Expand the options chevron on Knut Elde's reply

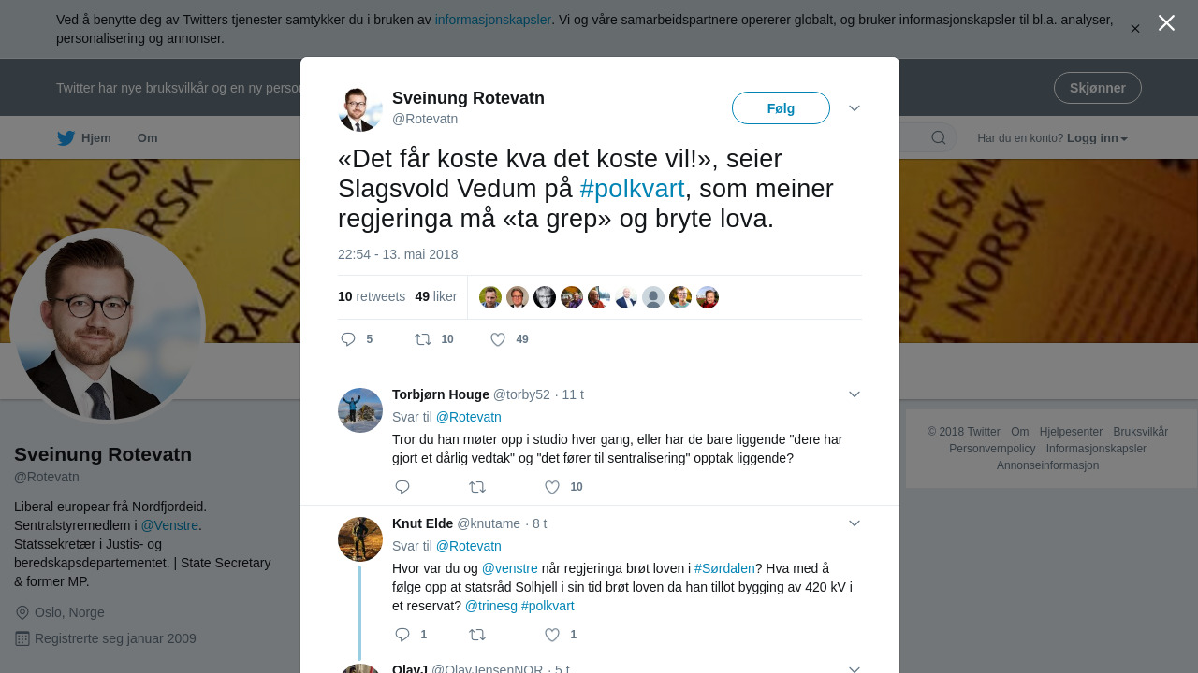[855, 523]
